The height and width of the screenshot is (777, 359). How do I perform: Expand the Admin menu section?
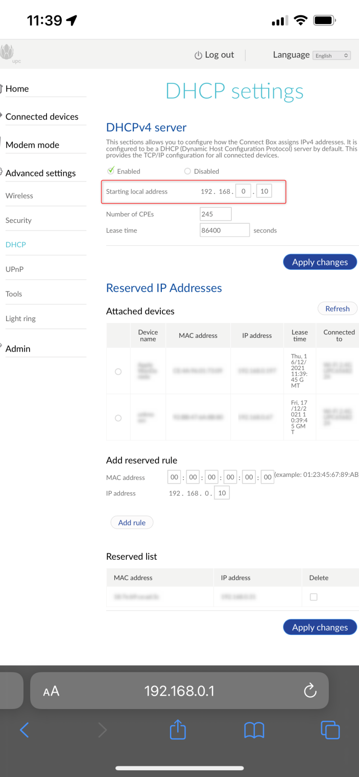18,349
